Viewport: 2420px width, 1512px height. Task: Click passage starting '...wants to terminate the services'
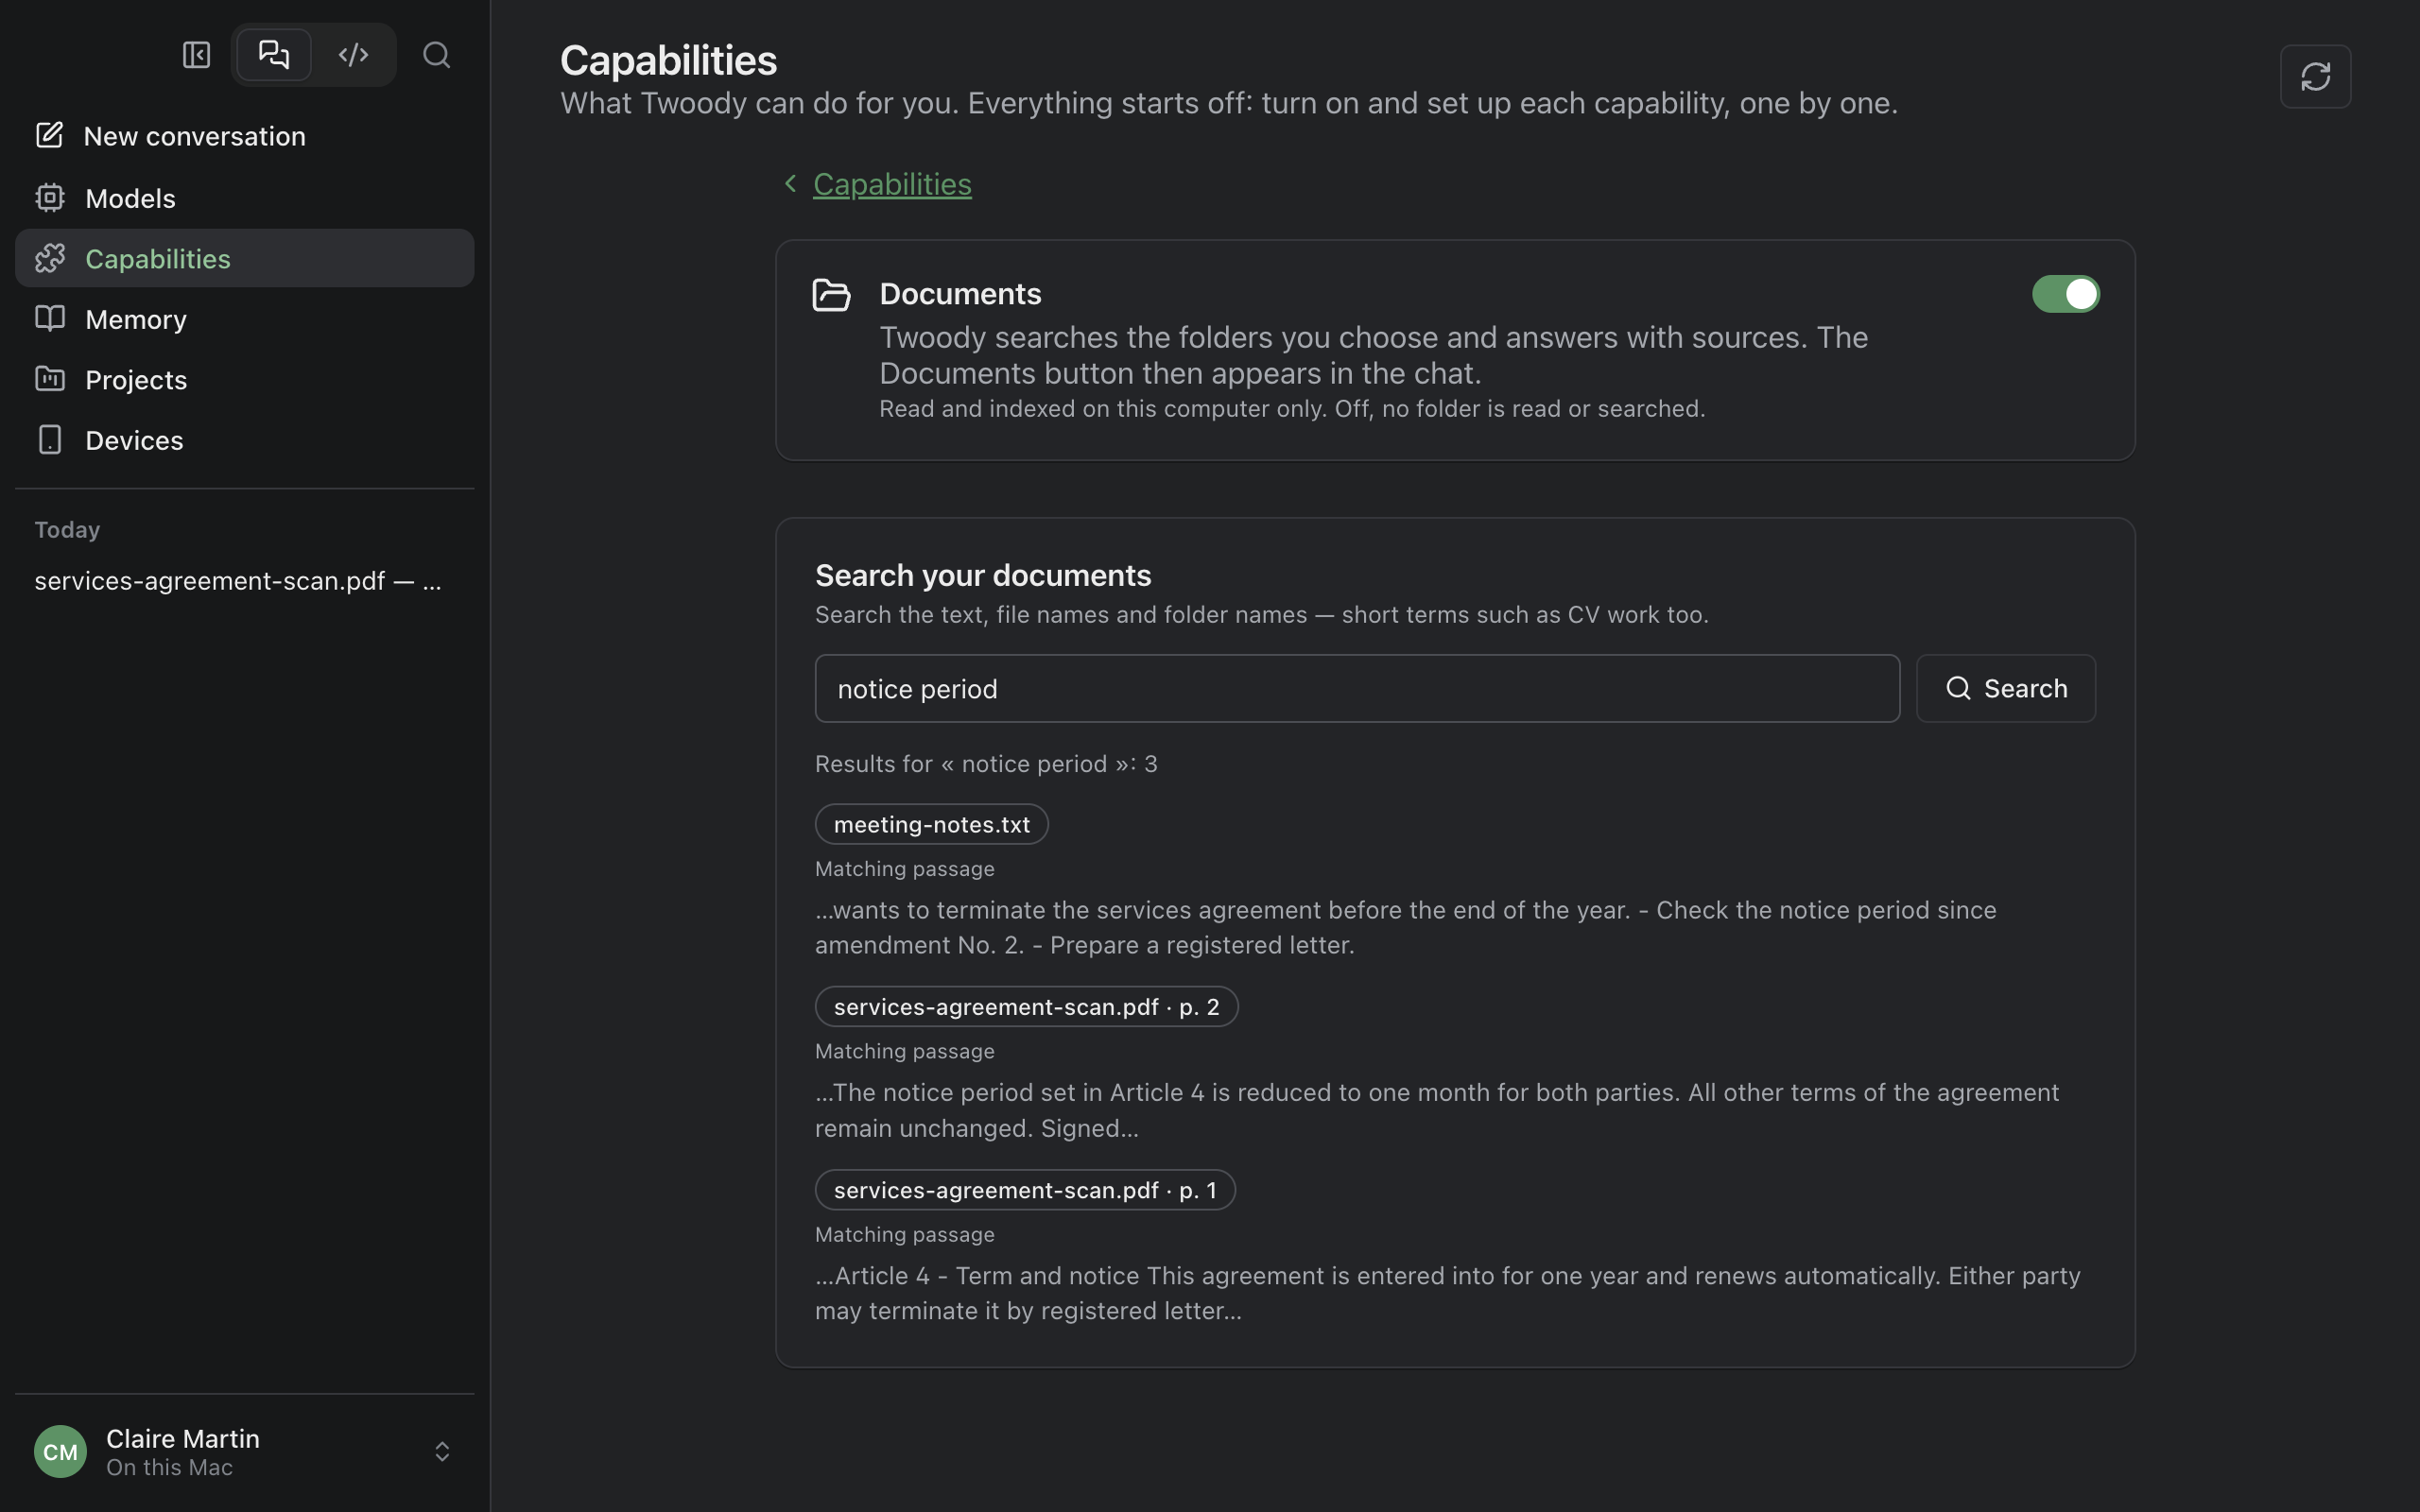(x=1405, y=927)
